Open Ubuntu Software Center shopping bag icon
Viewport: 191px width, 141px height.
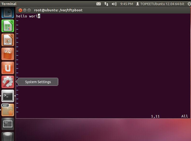tap(8, 54)
